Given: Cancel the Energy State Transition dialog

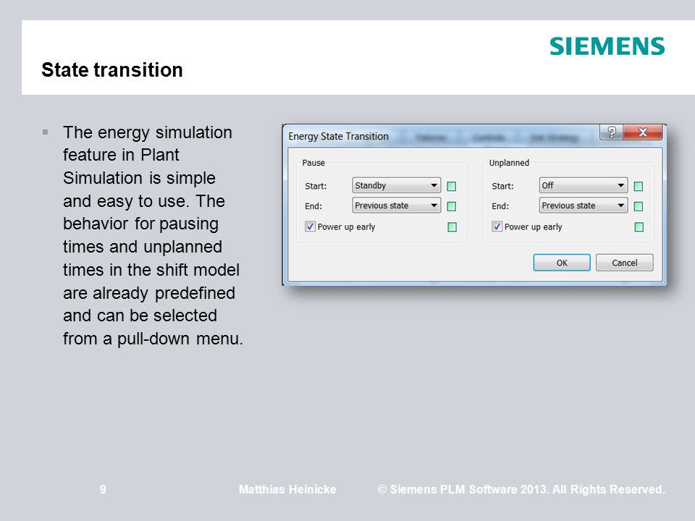Looking at the screenshot, I should [625, 263].
